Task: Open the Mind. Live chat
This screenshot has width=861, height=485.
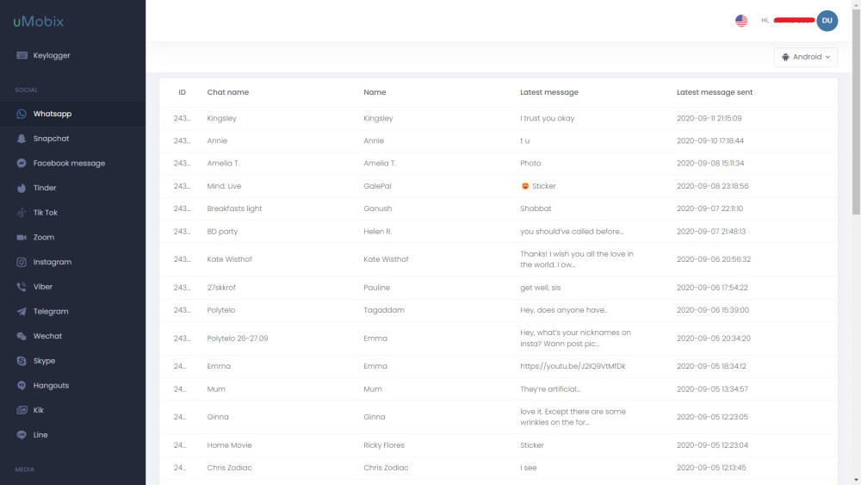Action: click(x=224, y=186)
